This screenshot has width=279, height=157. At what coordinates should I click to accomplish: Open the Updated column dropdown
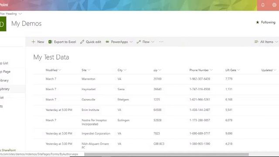[275, 70]
